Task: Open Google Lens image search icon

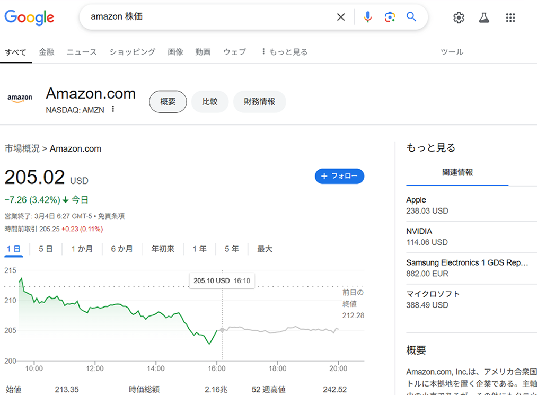Action: (390, 17)
